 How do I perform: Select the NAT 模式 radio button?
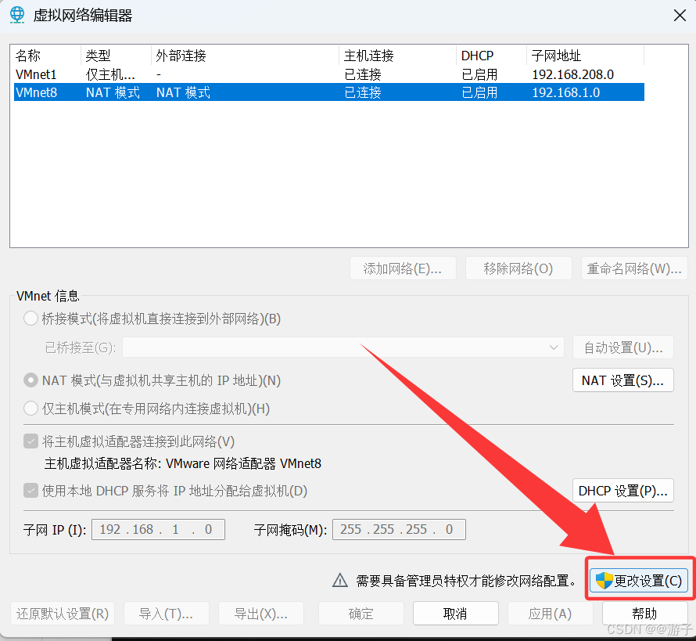click(x=30, y=380)
